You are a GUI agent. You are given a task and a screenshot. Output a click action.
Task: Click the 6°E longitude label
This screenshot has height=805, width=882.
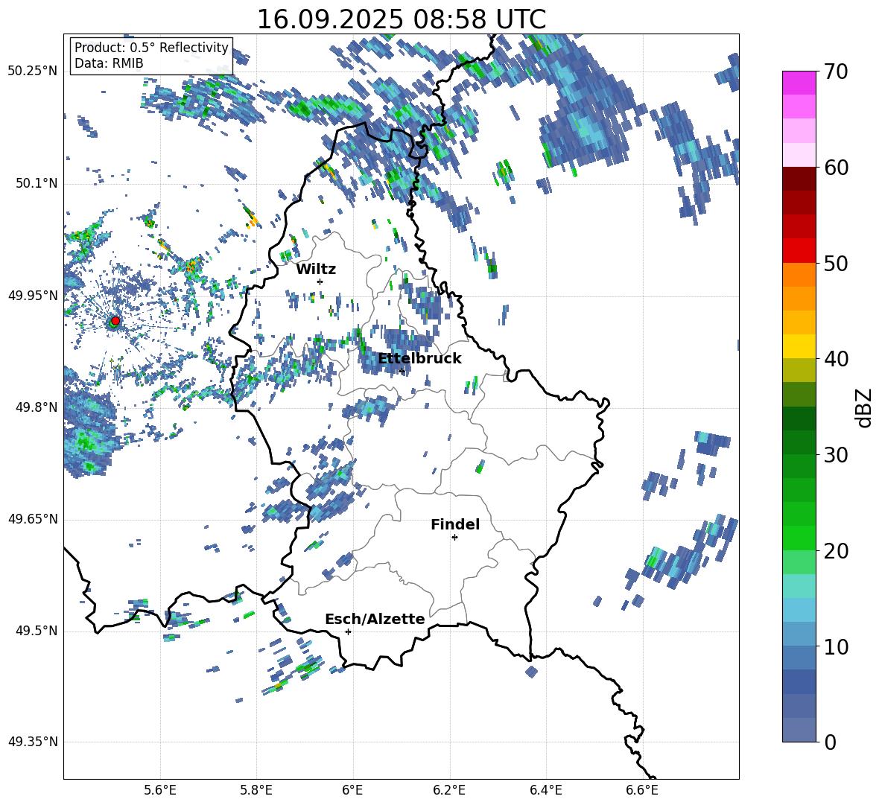[352, 790]
